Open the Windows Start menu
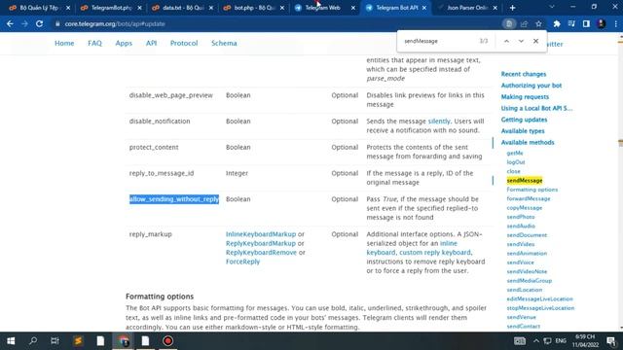623x350 pixels. (x=11, y=341)
